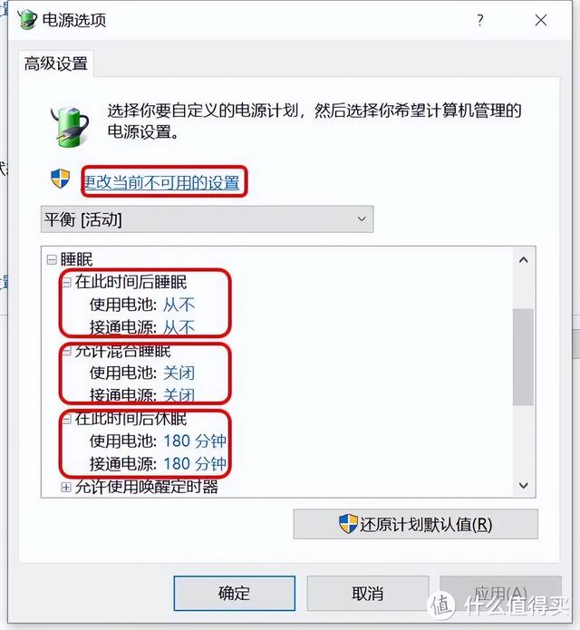Select 接通电源: 关闭 under hybrid sleep

(x=142, y=395)
